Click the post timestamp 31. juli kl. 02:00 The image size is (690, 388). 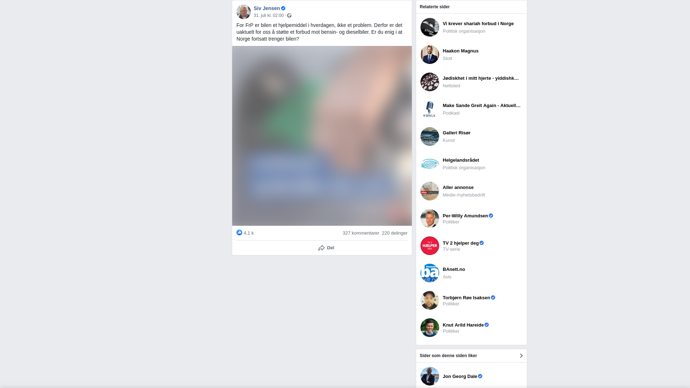[x=268, y=15]
